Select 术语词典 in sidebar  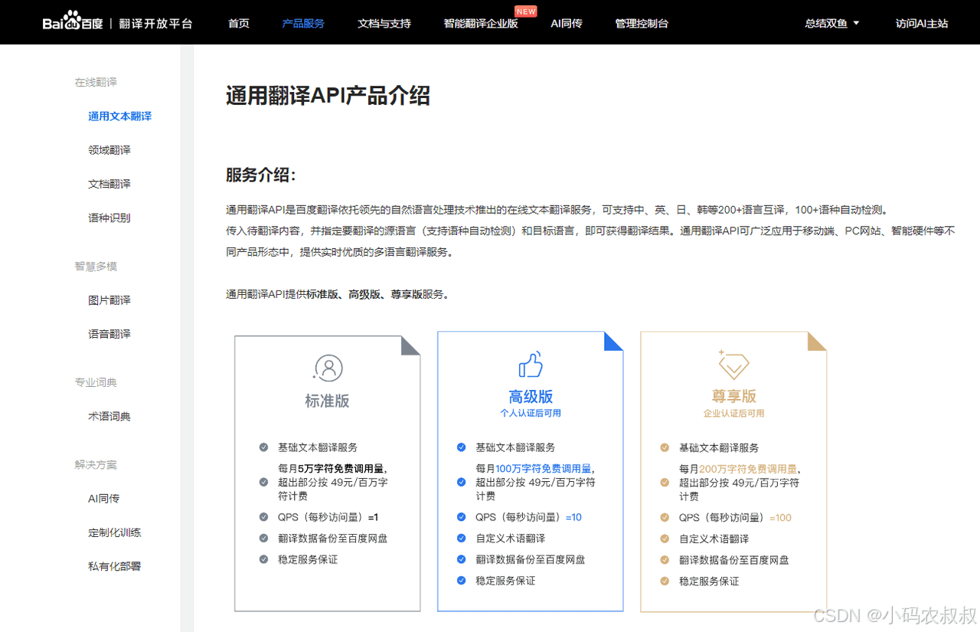coord(109,417)
